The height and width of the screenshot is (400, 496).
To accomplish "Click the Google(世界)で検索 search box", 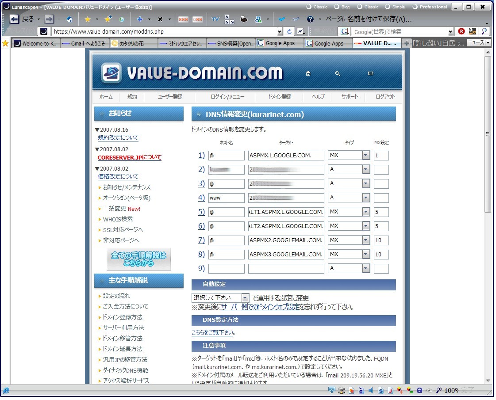I will (400, 31).
